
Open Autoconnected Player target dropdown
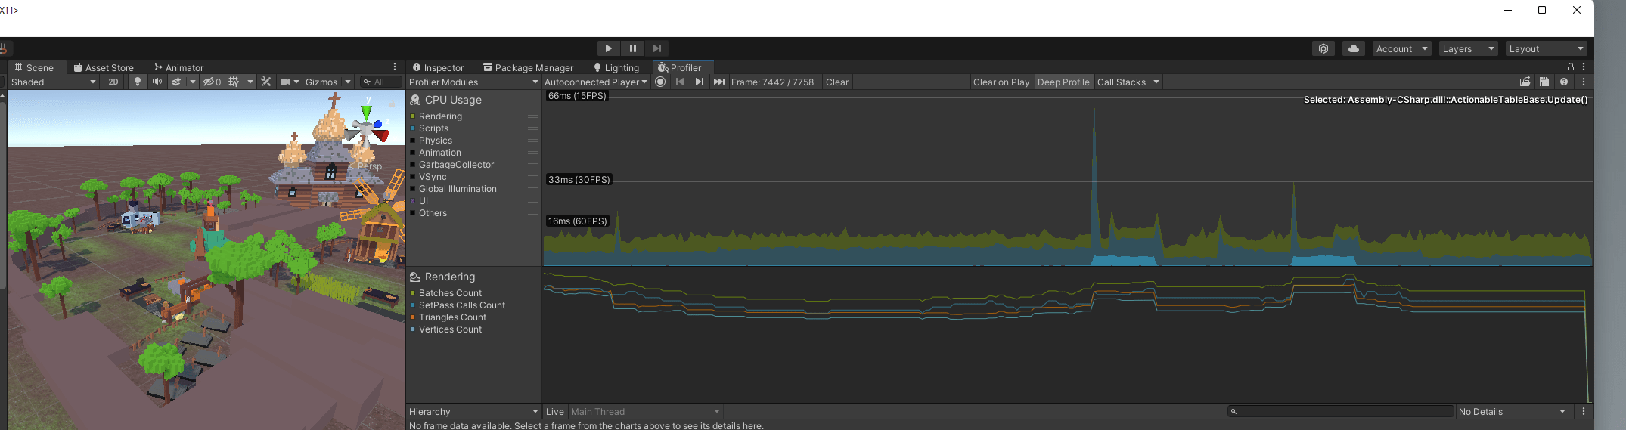click(595, 82)
